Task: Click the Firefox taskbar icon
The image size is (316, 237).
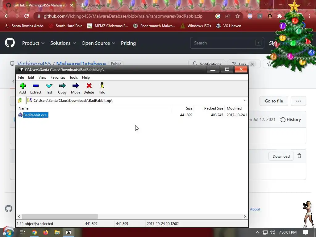Action: tap(46, 232)
